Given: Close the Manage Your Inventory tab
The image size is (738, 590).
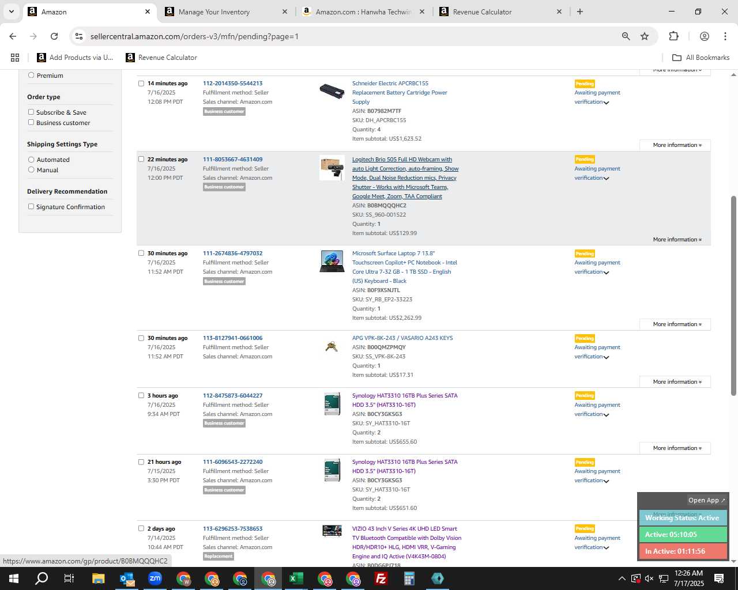Looking at the screenshot, I should (285, 12).
